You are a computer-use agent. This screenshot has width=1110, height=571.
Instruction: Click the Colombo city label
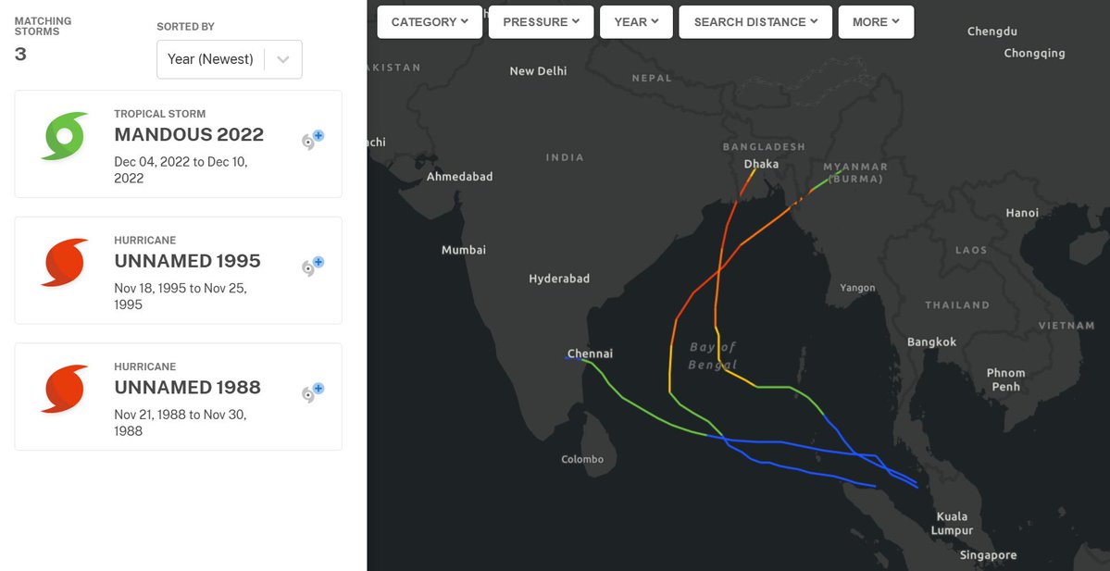pyautogui.click(x=582, y=459)
